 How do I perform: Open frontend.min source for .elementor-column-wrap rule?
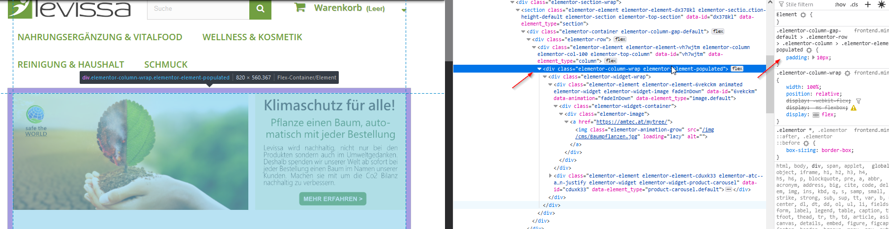(871, 73)
